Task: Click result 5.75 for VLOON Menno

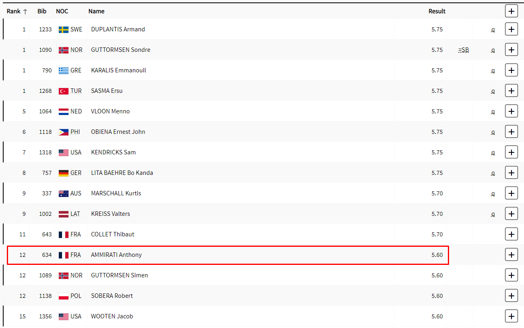Action: point(437,111)
